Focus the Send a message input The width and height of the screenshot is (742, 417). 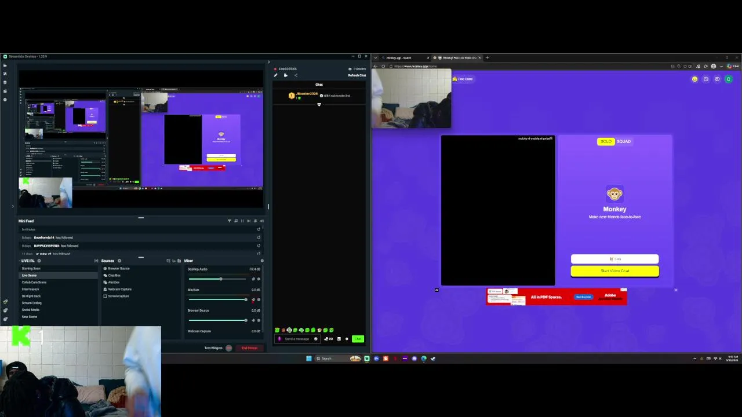[297, 339]
